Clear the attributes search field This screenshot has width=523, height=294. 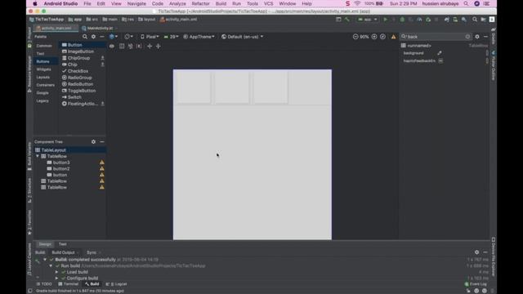click(467, 37)
